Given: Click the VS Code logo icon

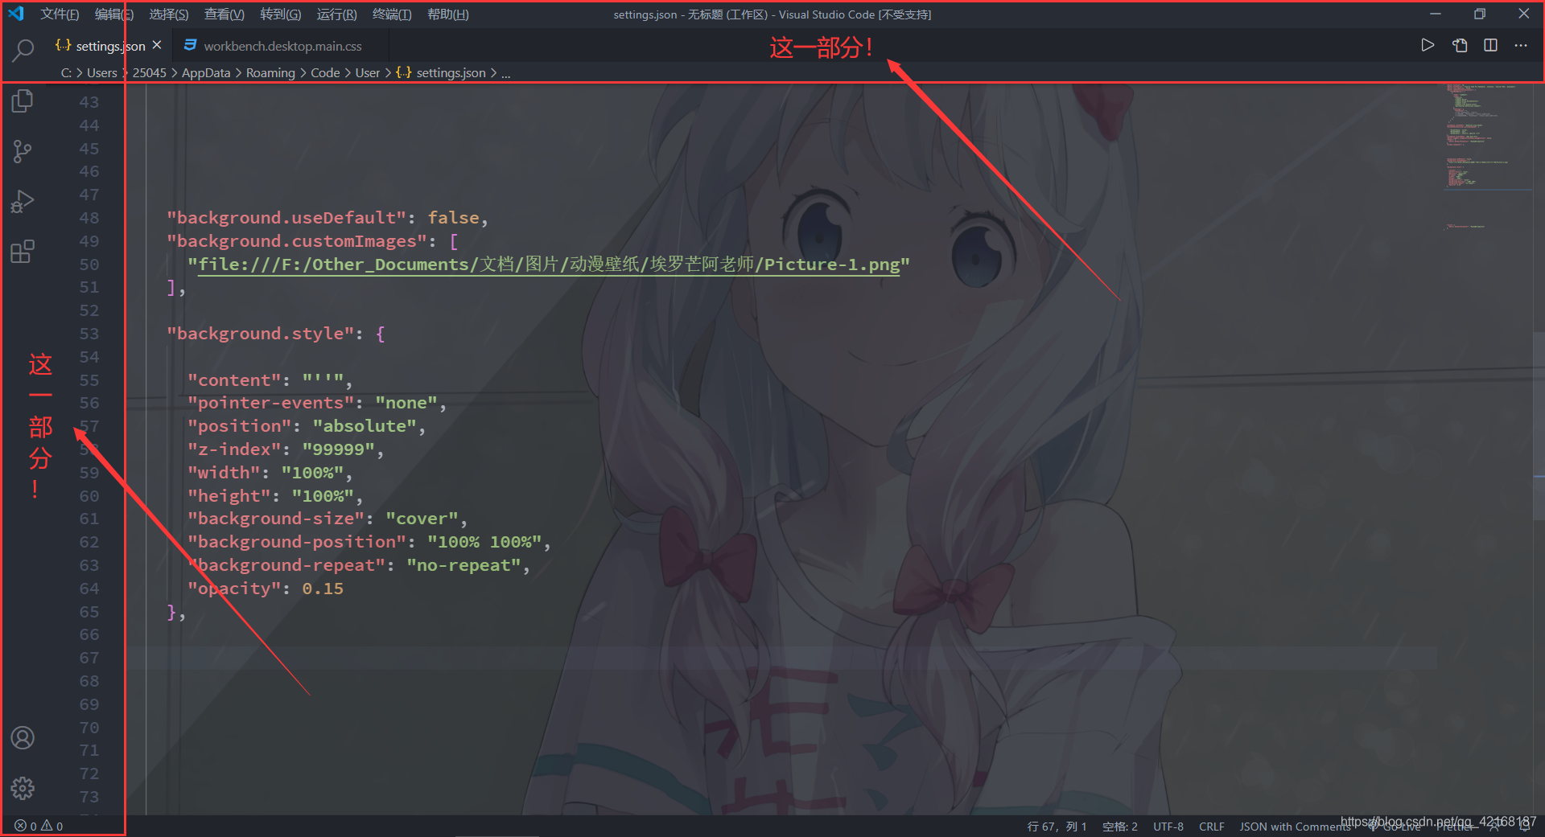Looking at the screenshot, I should [x=16, y=14].
